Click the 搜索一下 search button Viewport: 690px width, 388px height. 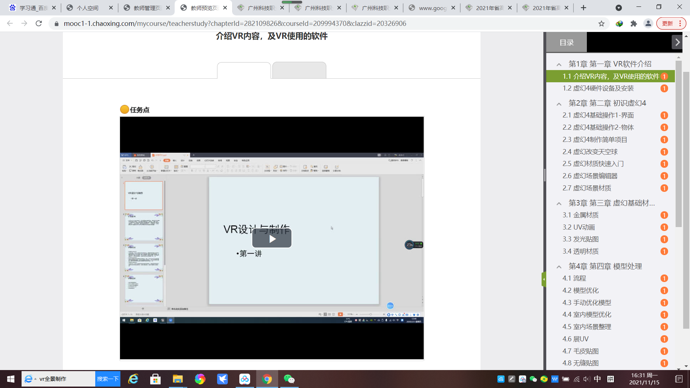tap(107, 379)
